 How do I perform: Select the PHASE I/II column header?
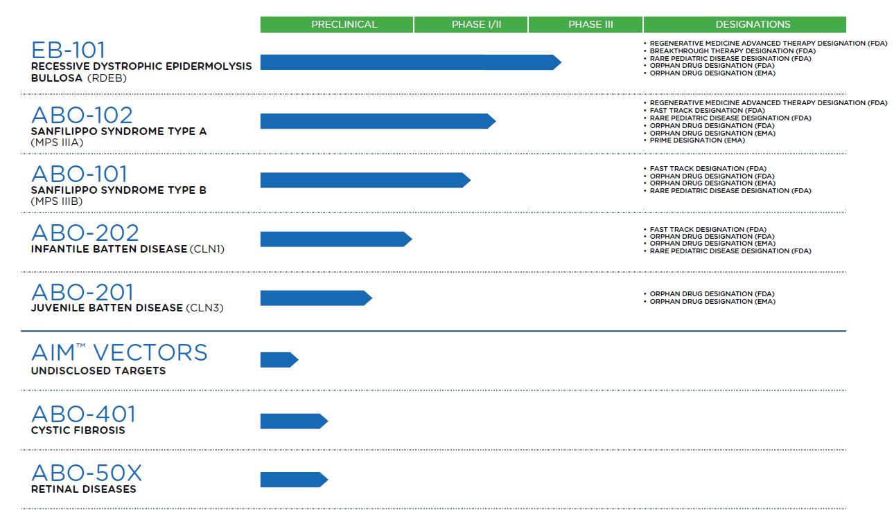(476, 24)
